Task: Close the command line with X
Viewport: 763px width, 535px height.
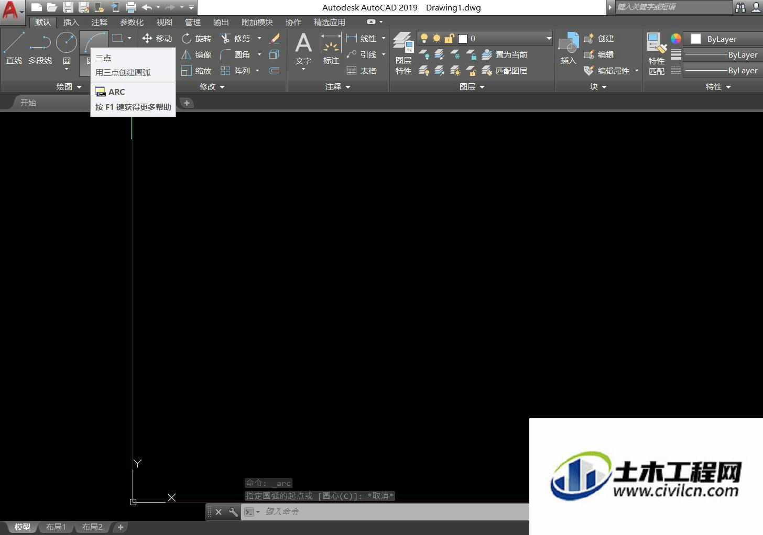Action: (219, 511)
